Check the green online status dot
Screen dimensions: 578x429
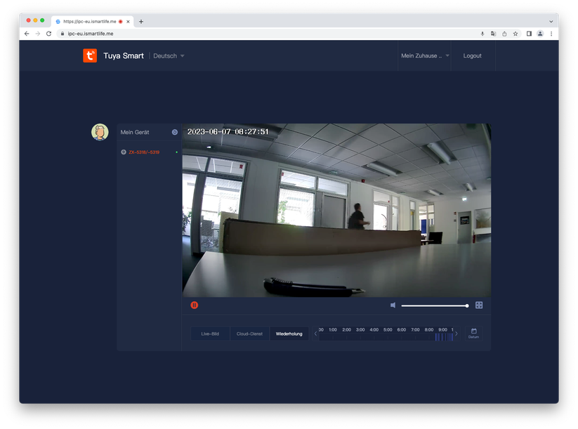click(x=178, y=152)
